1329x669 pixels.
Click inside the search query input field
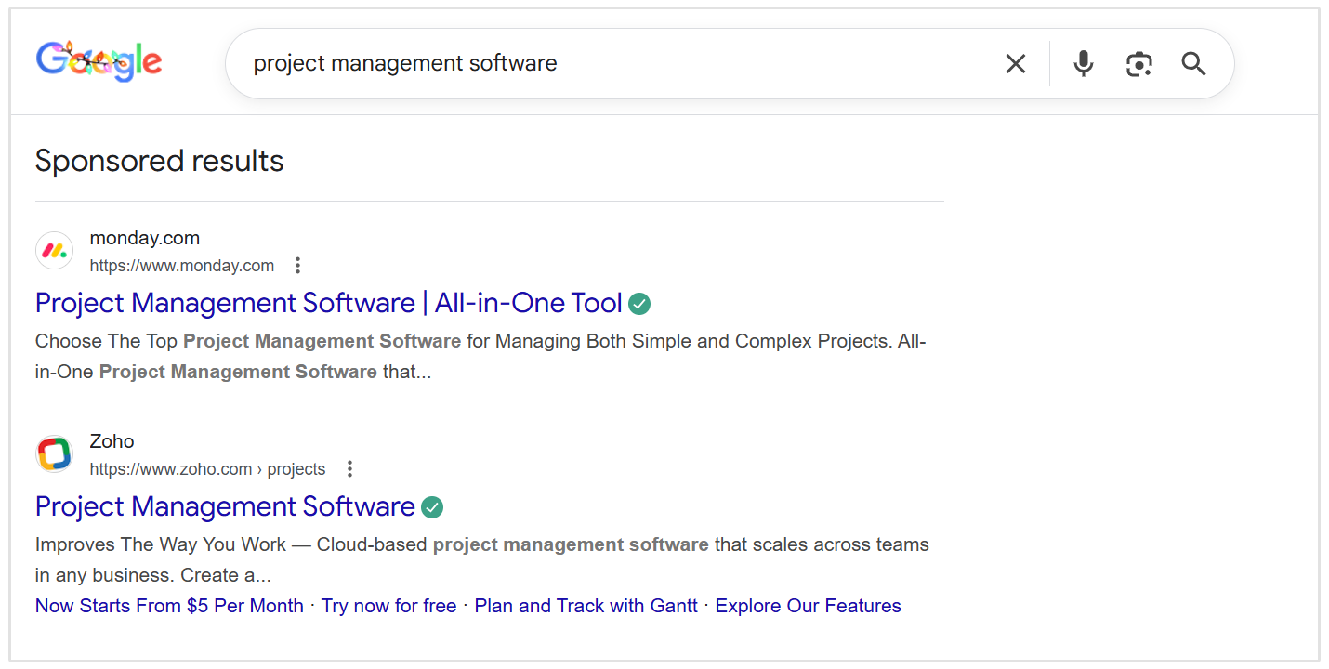click(x=558, y=63)
